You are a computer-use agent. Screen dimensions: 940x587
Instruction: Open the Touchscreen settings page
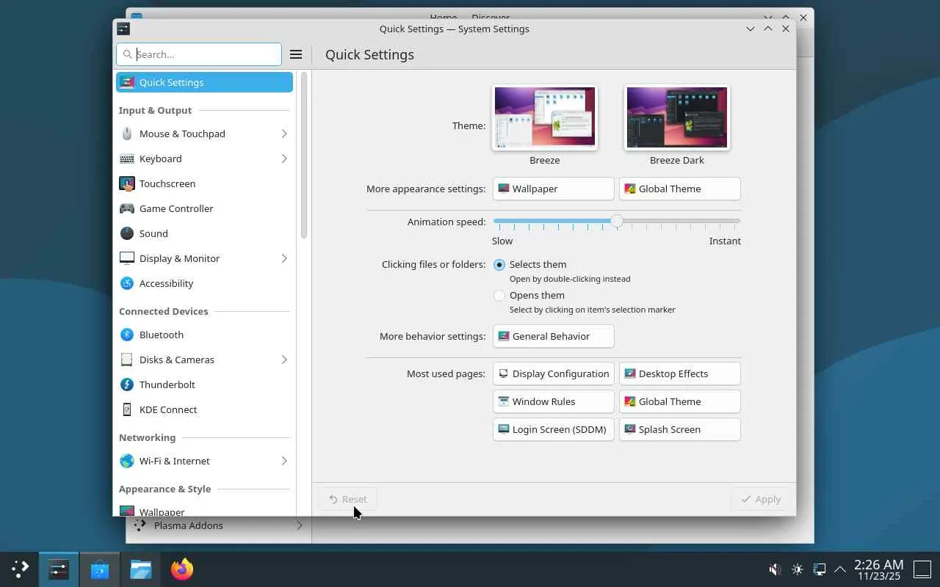pos(204,183)
